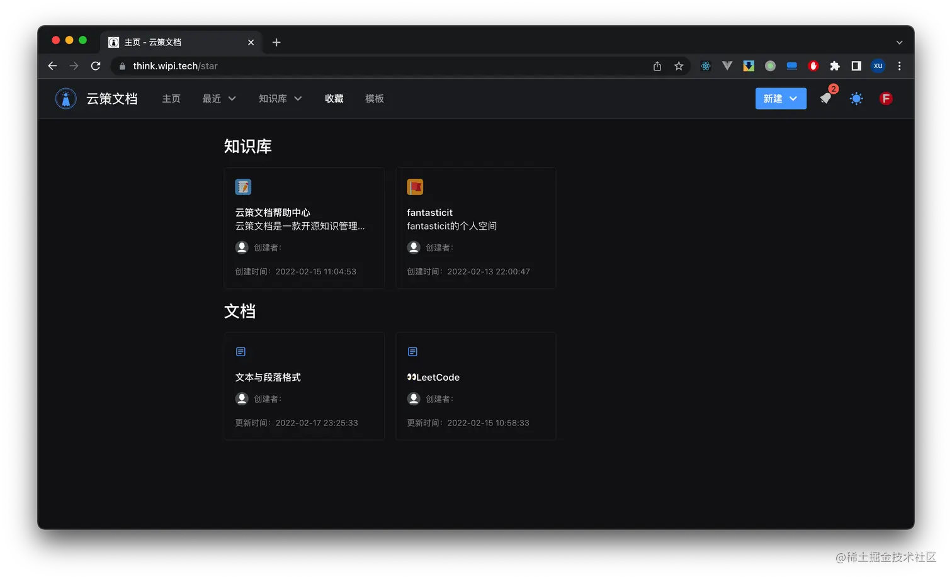
Task: Click the React DevTools extension icon
Action: click(x=705, y=65)
